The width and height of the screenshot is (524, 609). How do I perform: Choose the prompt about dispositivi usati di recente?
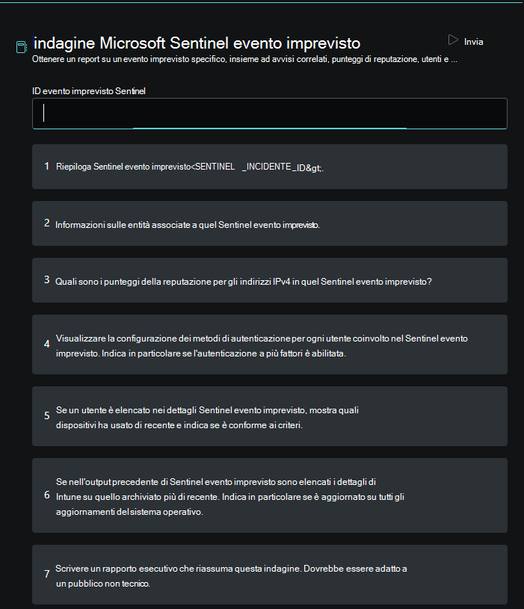point(270,416)
